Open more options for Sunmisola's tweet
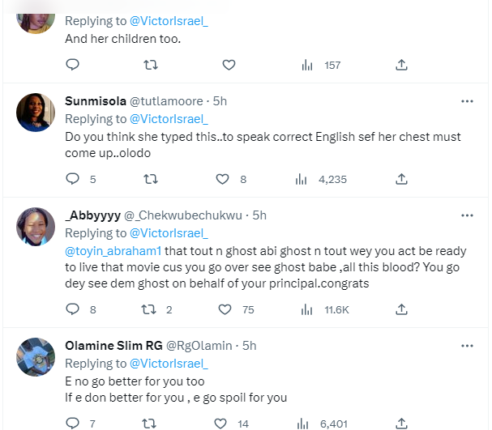This screenshot has height=430, width=492. tap(467, 102)
